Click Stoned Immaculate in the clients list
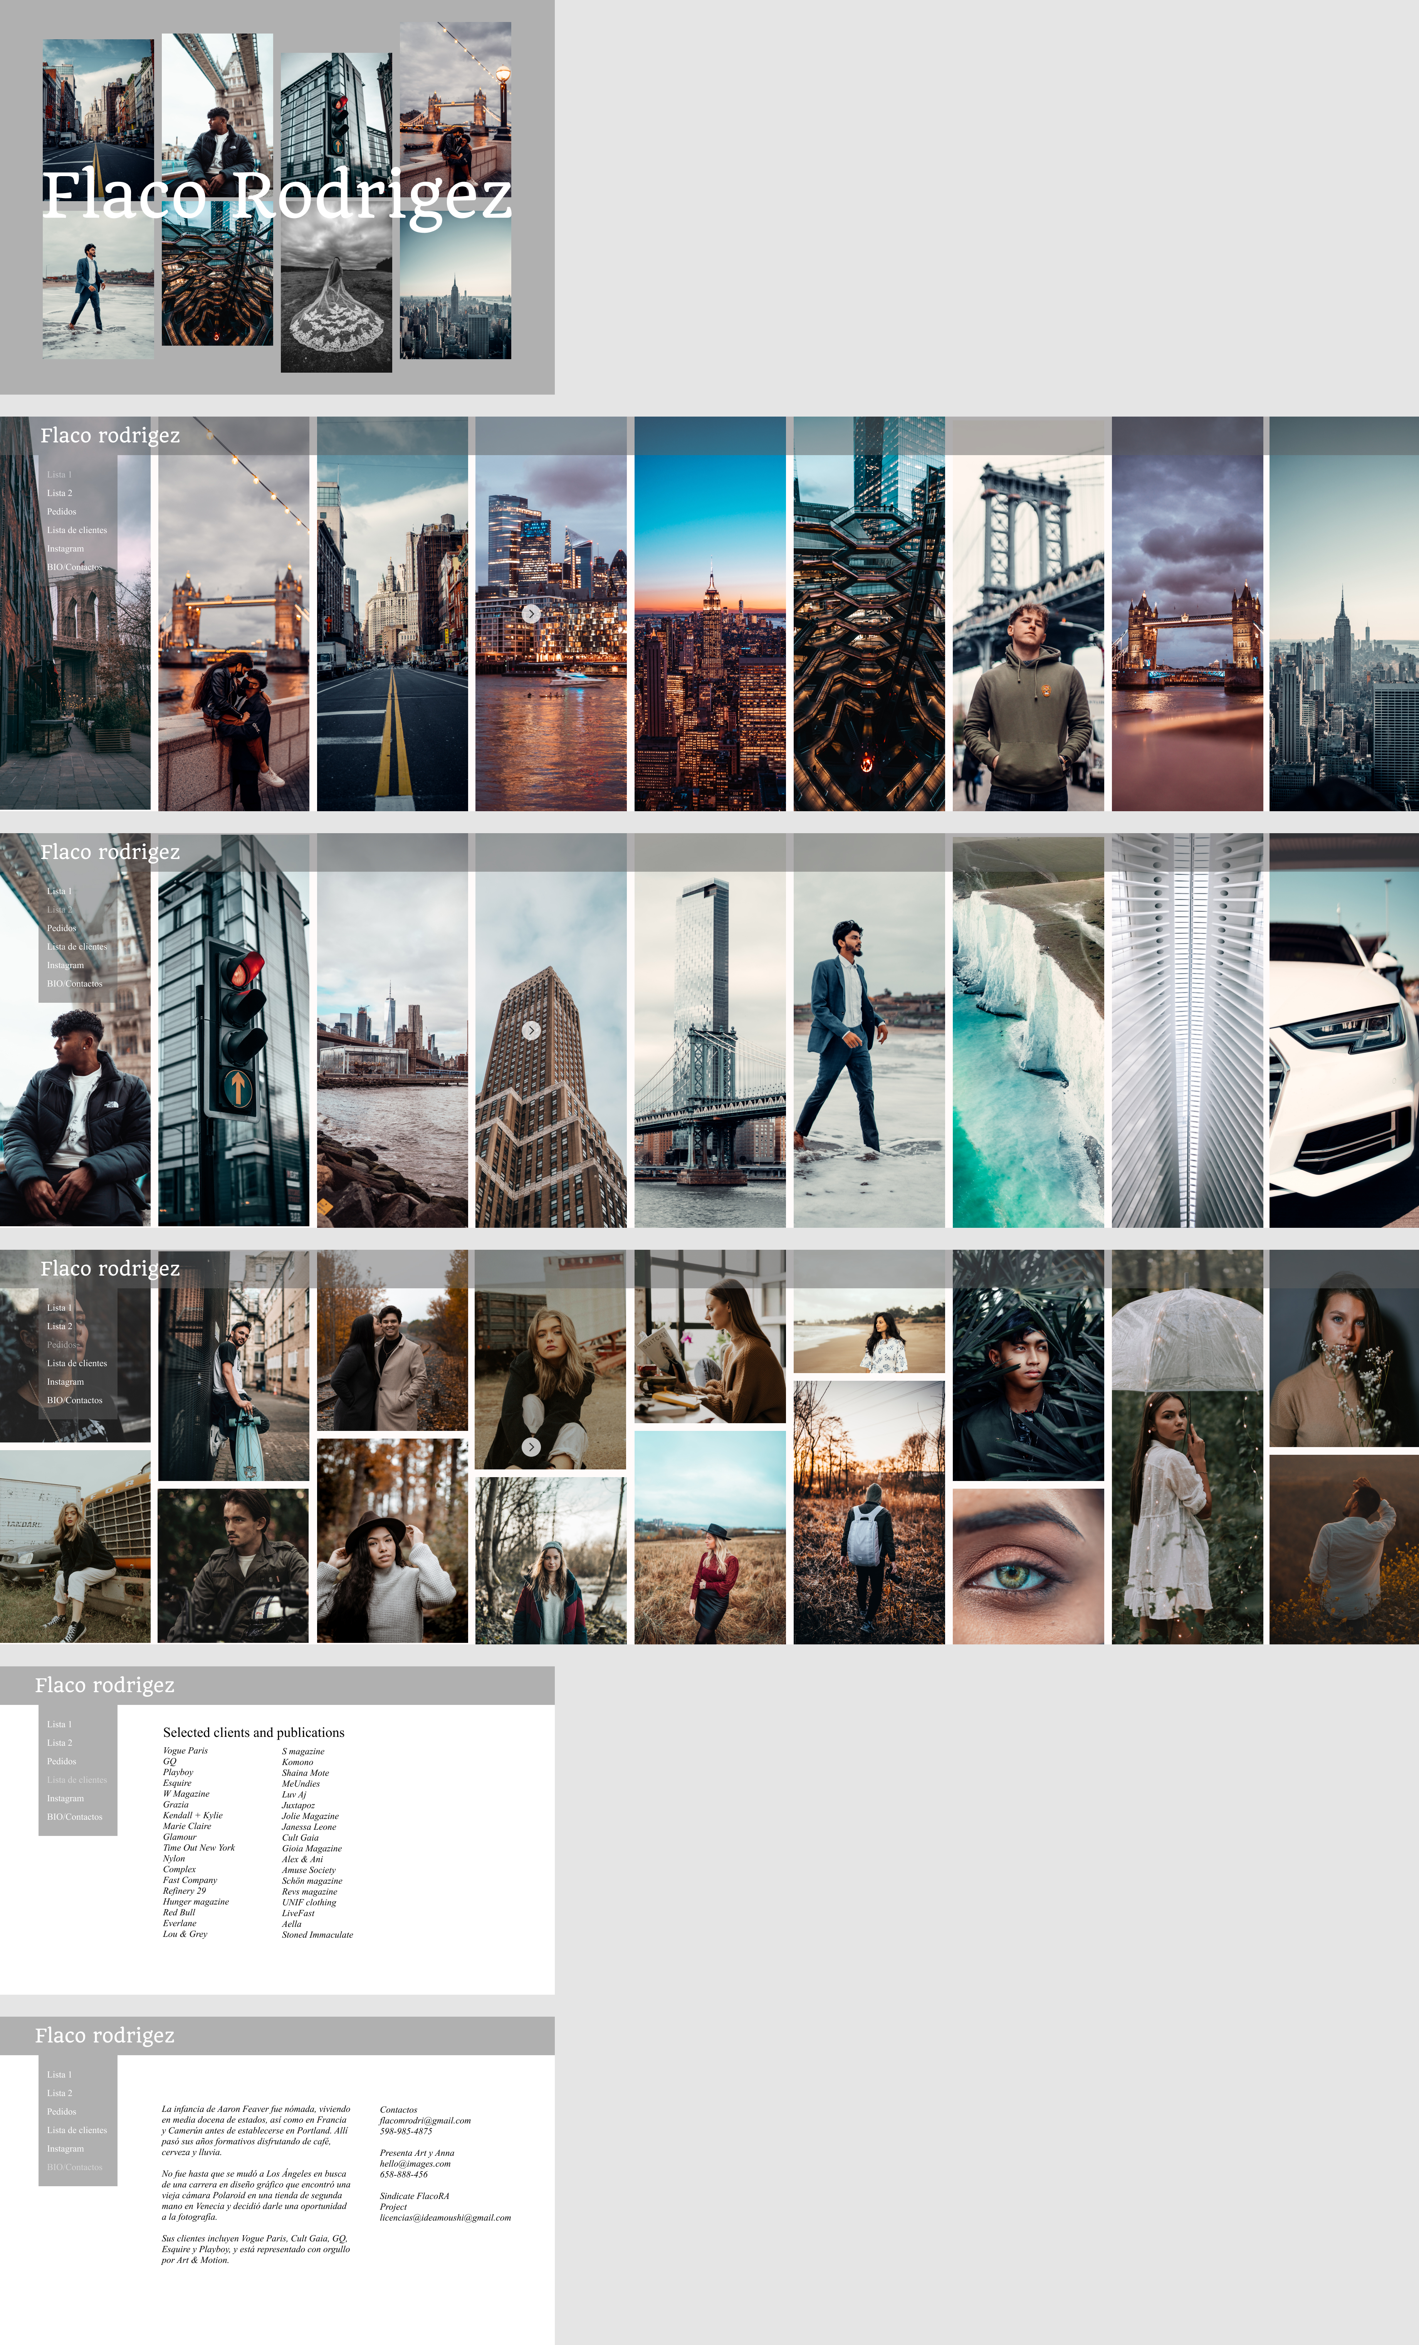Viewport: 1419px width, 2345px height. point(318,1935)
